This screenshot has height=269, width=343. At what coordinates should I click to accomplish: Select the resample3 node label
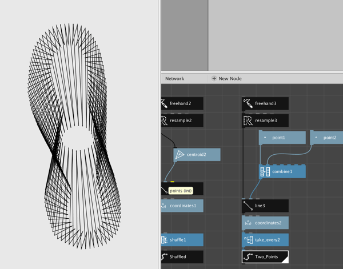tap(266, 121)
